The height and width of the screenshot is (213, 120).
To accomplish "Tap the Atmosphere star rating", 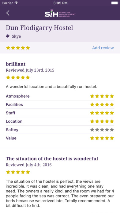I will coord(102,96).
